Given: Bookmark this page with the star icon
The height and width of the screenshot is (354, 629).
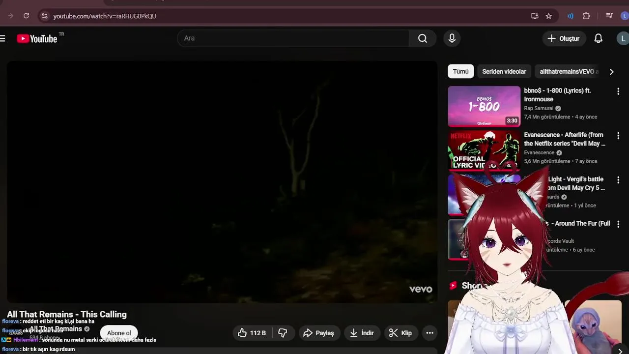Looking at the screenshot, I should point(548,16).
